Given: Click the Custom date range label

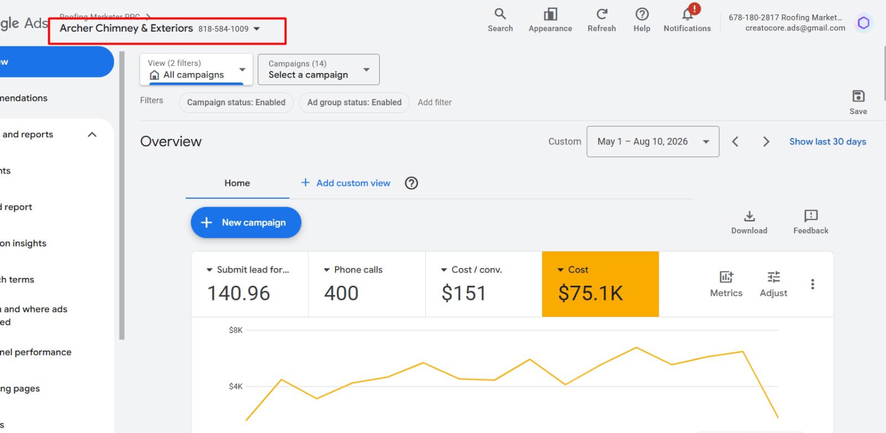Looking at the screenshot, I should 565,142.
